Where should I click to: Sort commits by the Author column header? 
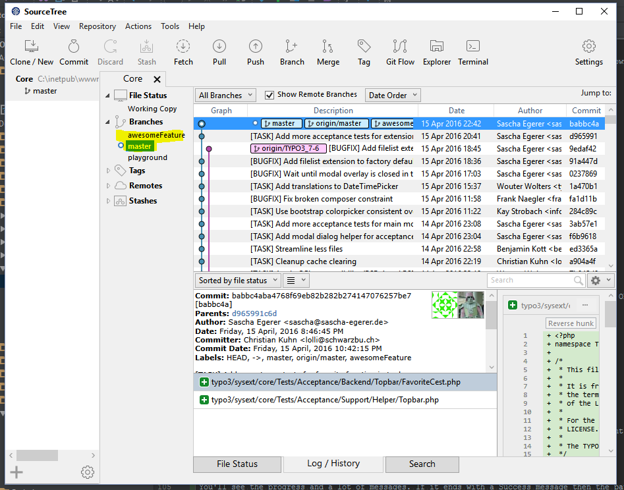(x=530, y=111)
